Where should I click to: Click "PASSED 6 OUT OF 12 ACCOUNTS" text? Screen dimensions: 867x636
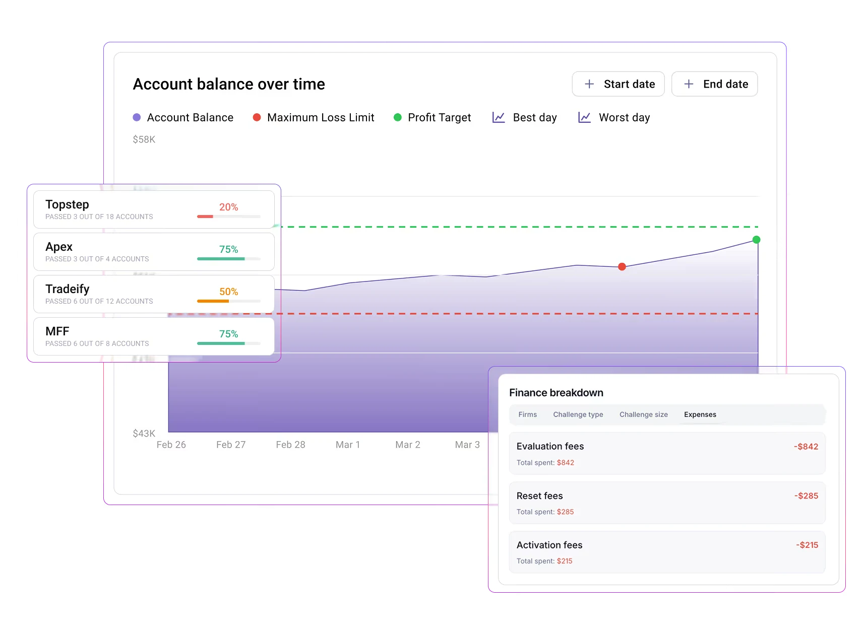tap(99, 301)
